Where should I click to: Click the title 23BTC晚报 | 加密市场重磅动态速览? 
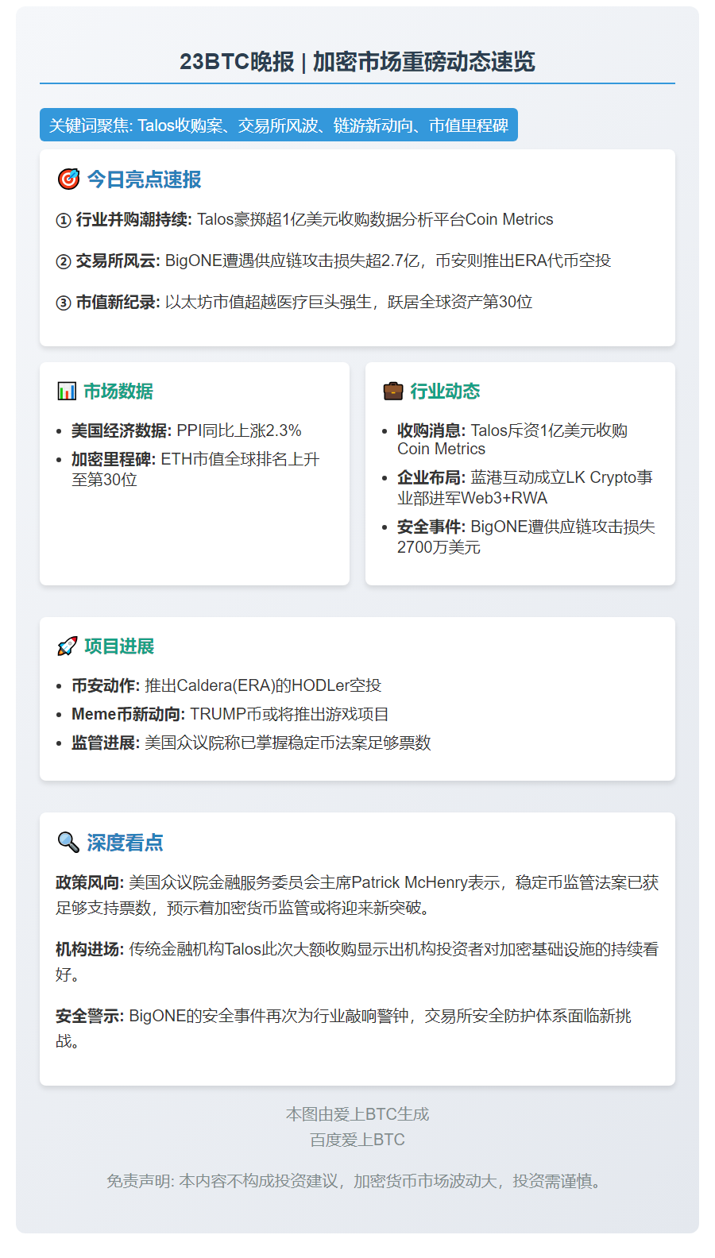(x=357, y=61)
